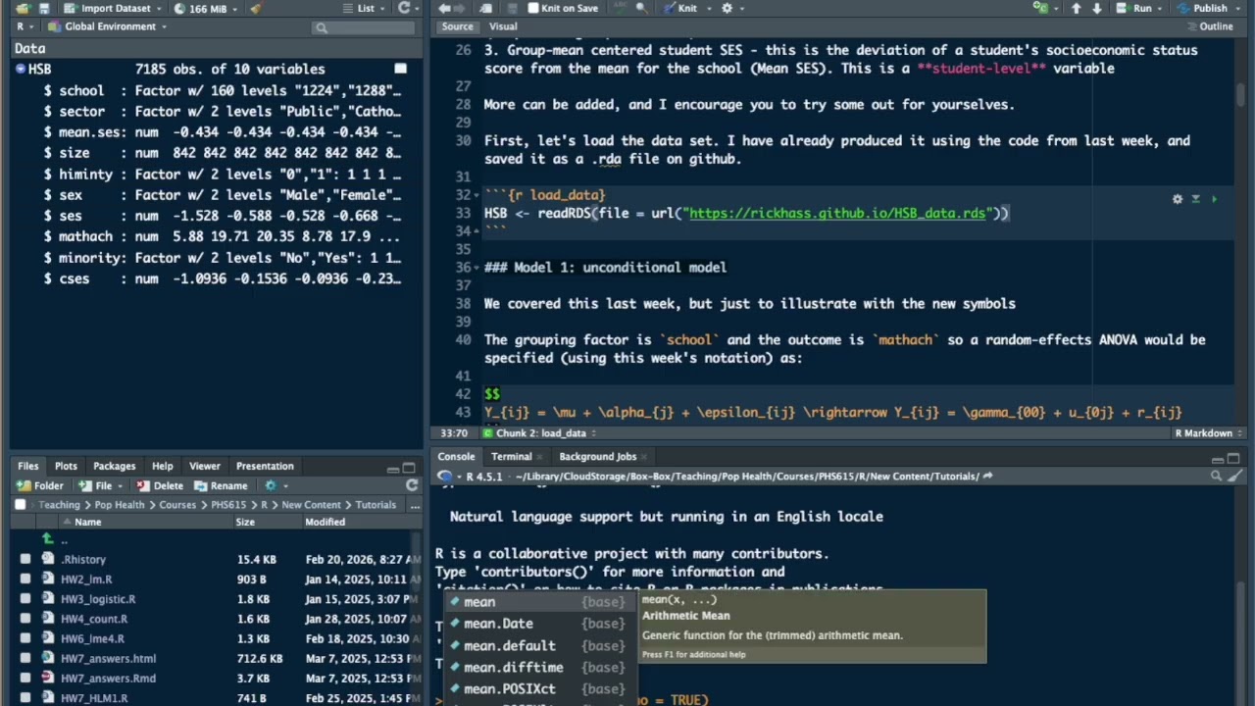Check the HW4_count.R file checkbox
The width and height of the screenshot is (1255, 706).
point(25,619)
